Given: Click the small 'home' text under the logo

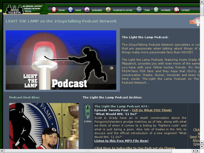Looking at the screenshot, I should (x=28, y=12).
